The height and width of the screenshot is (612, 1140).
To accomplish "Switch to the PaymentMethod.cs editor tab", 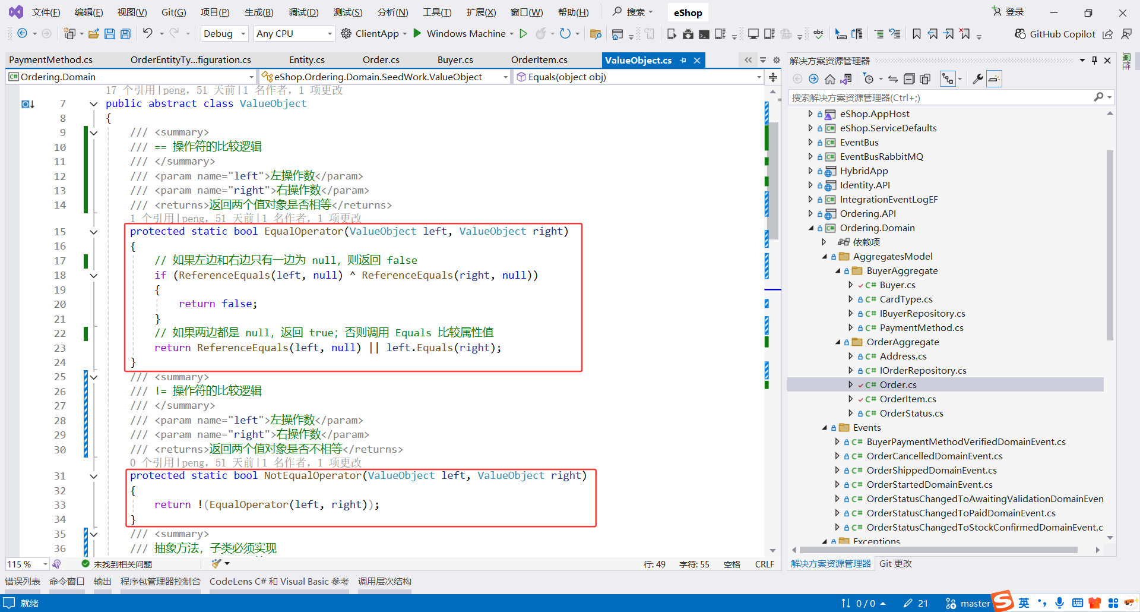I will tap(51, 60).
